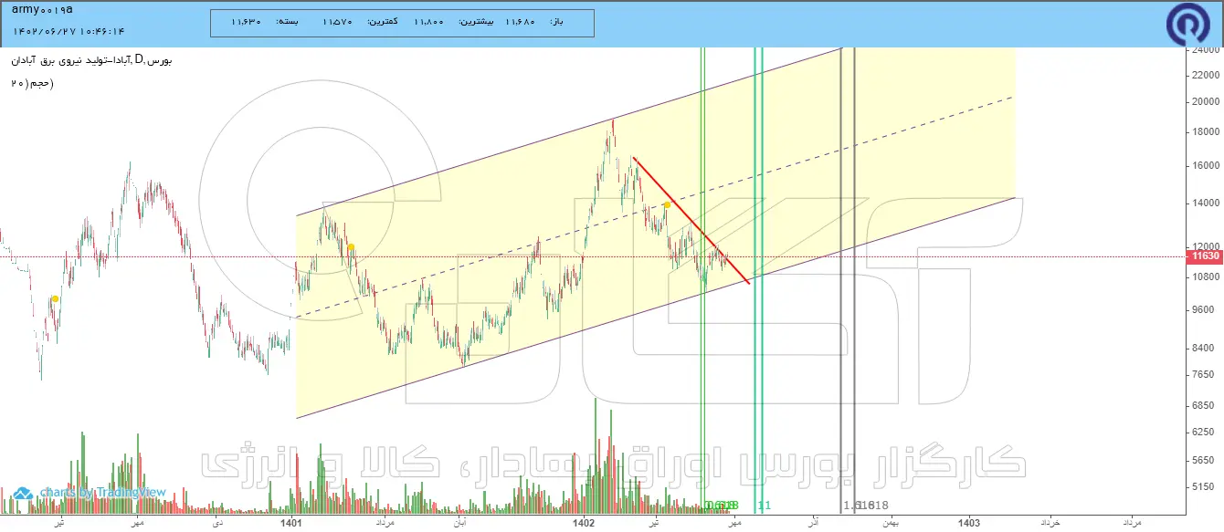Click the 1403 year label on time axis
This screenshot has width=1224, height=532.
(969, 523)
